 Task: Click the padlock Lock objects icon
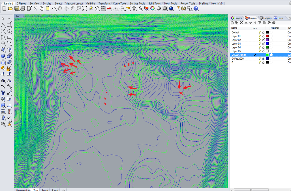140,9
